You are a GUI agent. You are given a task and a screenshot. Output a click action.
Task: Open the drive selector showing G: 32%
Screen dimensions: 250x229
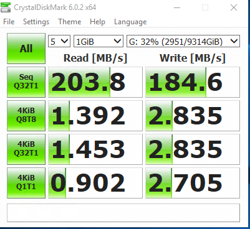(x=183, y=41)
